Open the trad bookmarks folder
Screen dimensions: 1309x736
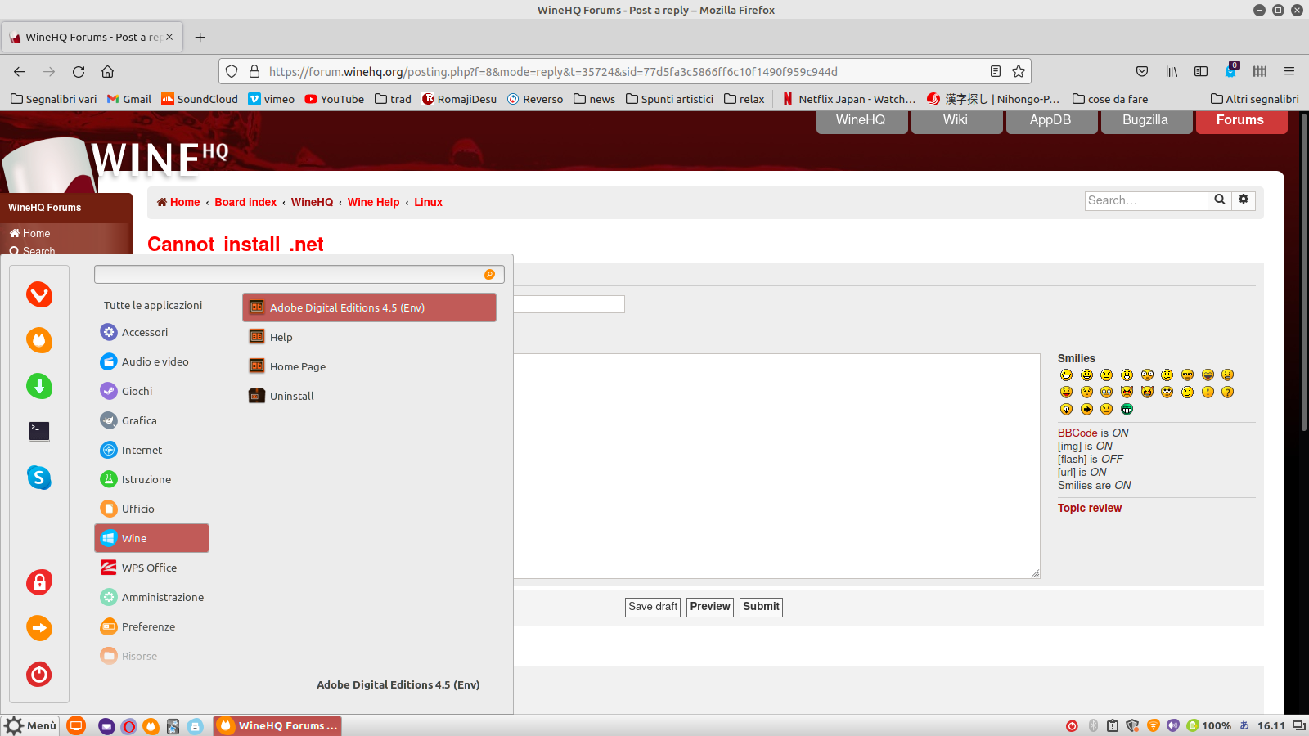click(393, 99)
